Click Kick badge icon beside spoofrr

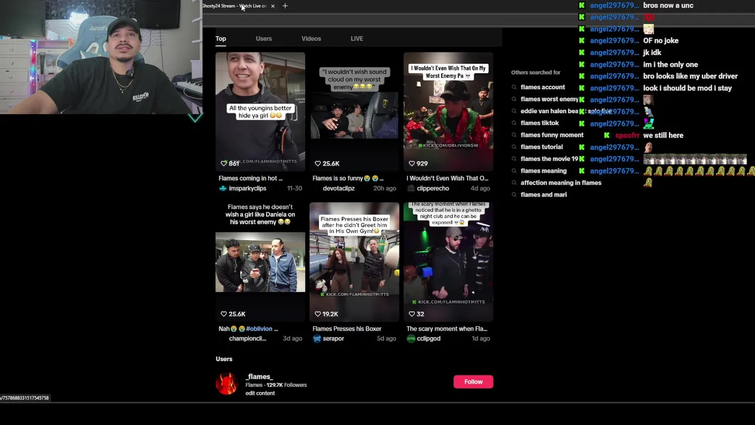(606, 135)
